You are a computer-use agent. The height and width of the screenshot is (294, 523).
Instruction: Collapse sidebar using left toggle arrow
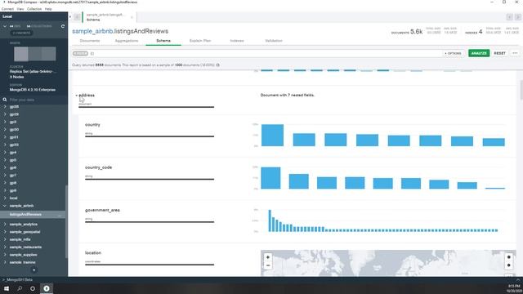coord(70,16)
